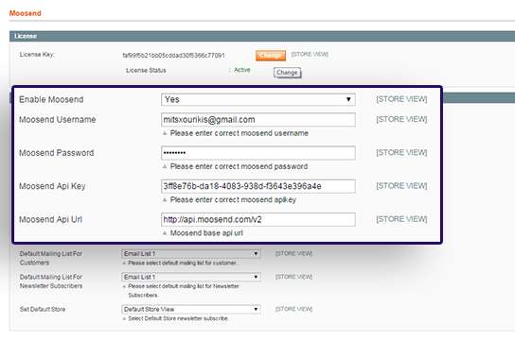The width and height of the screenshot is (515, 358).
Task: Click STORE VIEW beside Moosend Username
Action: [x=401, y=119]
